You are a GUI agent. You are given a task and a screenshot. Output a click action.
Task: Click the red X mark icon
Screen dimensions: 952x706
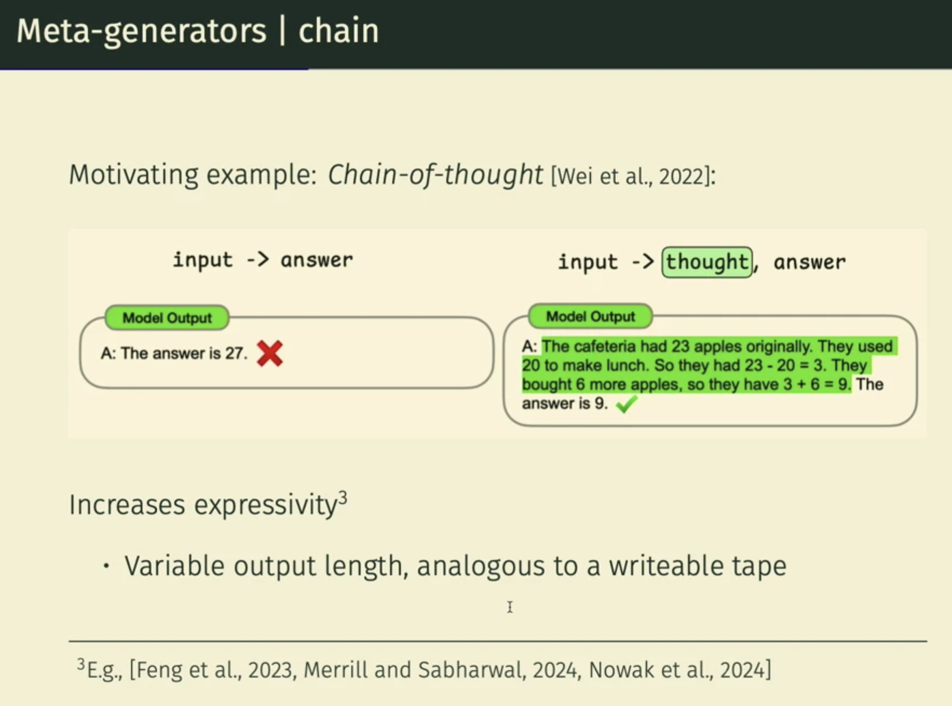270,354
